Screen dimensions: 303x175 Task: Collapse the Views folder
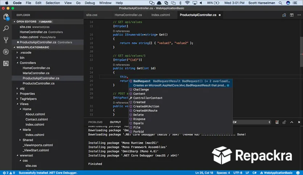17,104
